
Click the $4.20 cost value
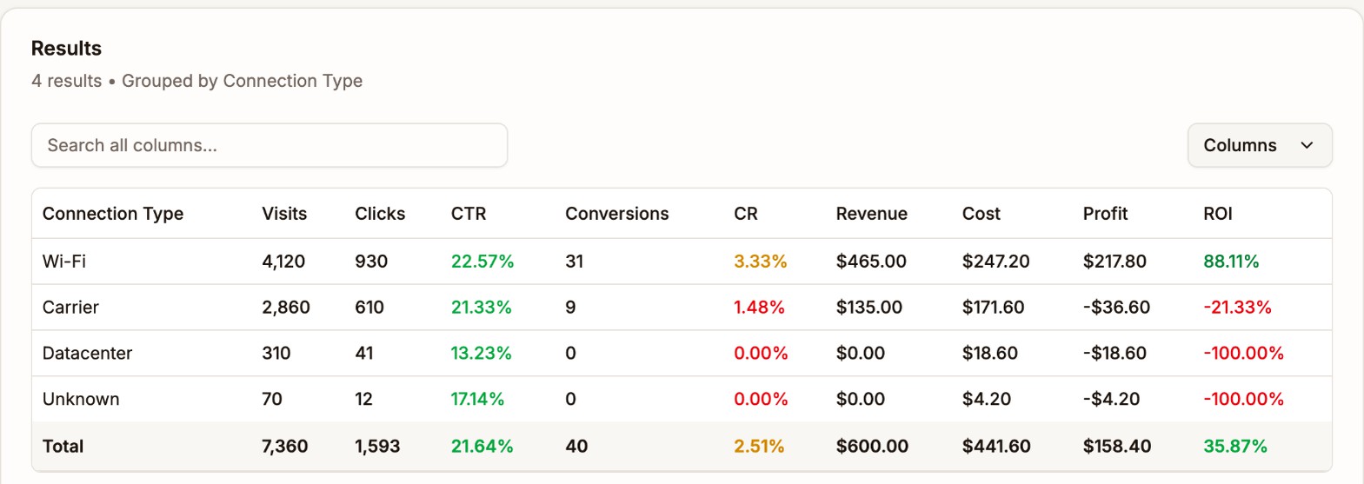click(987, 400)
